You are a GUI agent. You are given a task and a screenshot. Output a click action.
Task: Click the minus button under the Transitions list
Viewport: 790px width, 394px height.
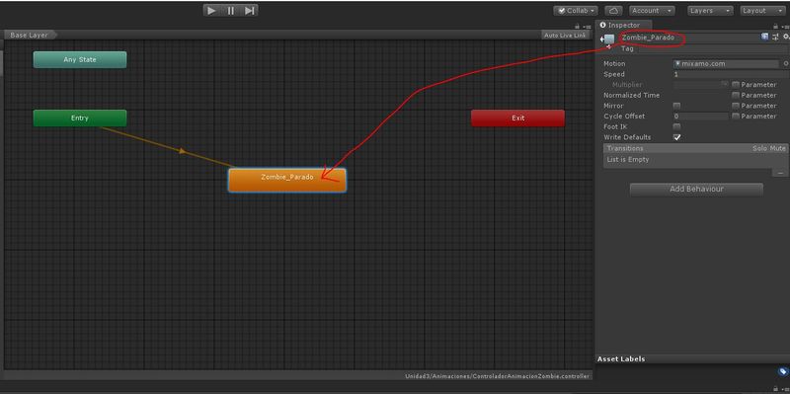780,173
